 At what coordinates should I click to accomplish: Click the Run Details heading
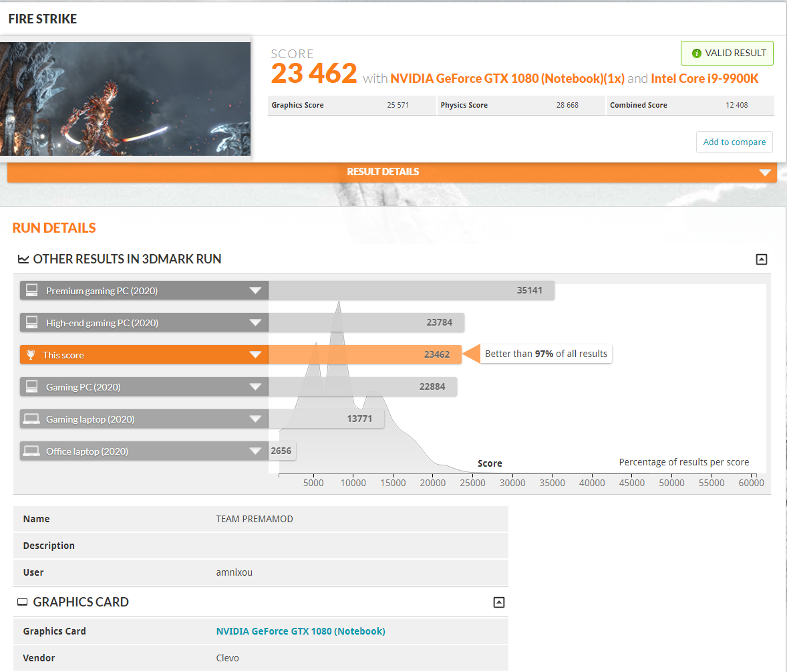tap(54, 228)
